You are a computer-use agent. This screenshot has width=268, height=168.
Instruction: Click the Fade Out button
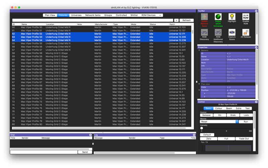(x=244, y=139)
